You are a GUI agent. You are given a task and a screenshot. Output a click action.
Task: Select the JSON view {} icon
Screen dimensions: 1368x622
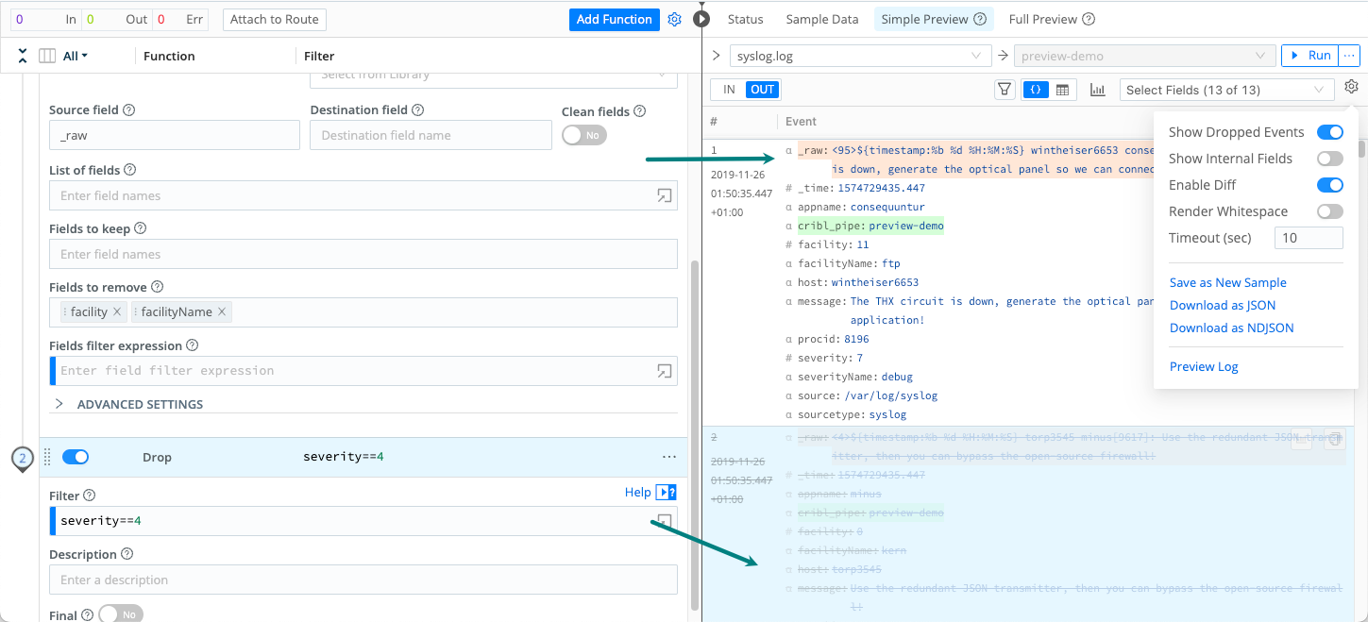[1036, 89]
